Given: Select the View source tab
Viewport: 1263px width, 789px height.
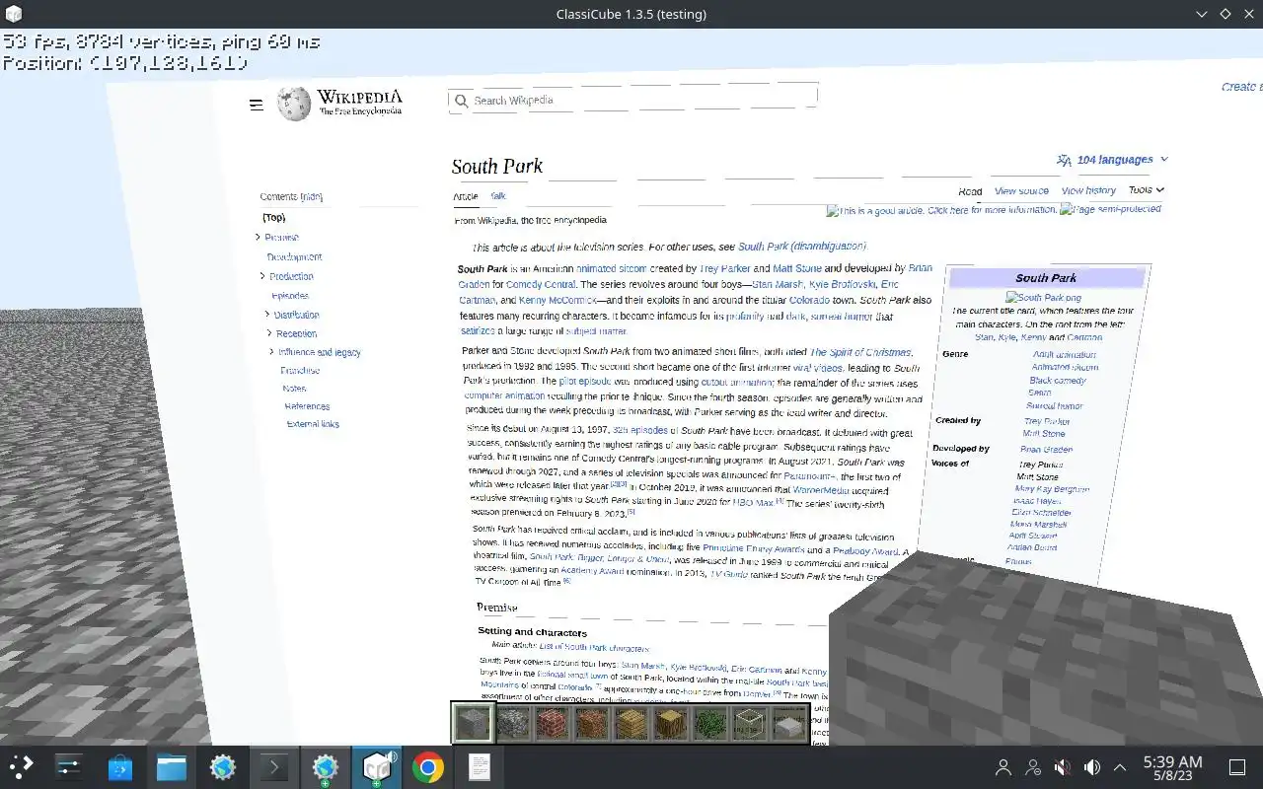Looking at the screenshot, I should point(1021,190).
